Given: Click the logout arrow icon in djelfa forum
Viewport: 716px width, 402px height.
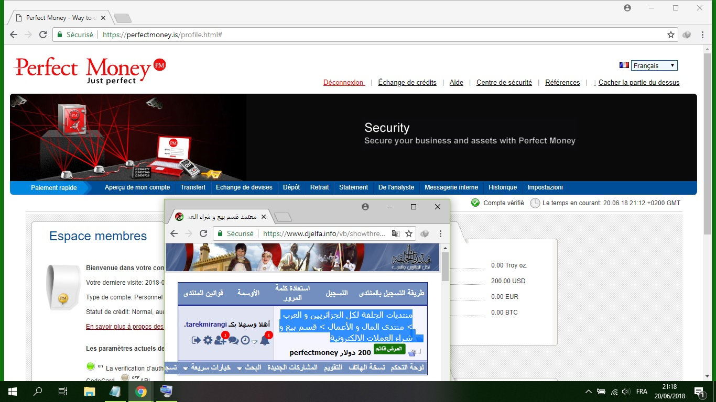Looking at the screenshot, I should 197,341.
